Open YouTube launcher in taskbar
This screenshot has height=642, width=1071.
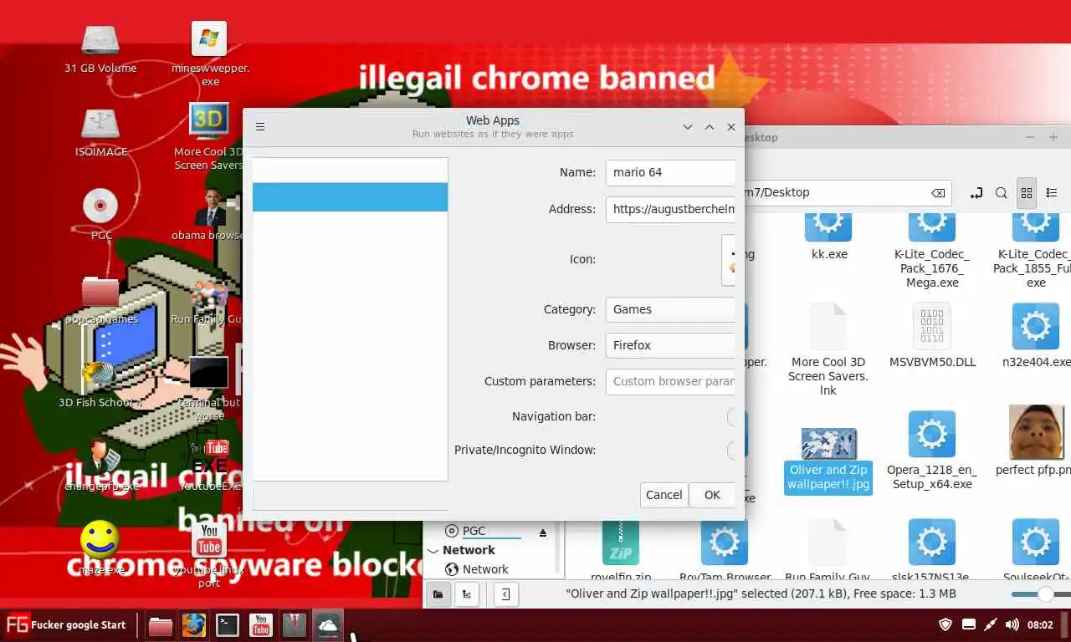click(260, 625)
